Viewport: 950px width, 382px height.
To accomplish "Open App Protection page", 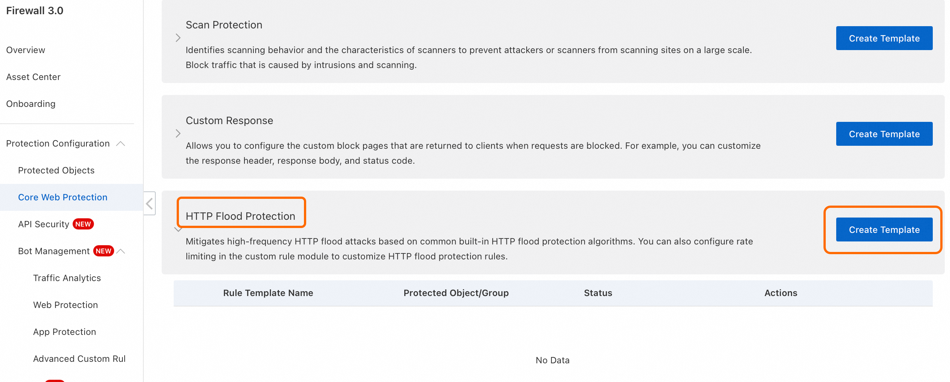I will tap(64, 332).
